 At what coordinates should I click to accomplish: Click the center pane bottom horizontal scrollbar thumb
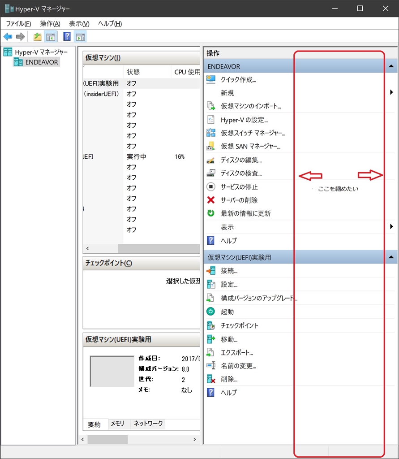click(107, 439)
